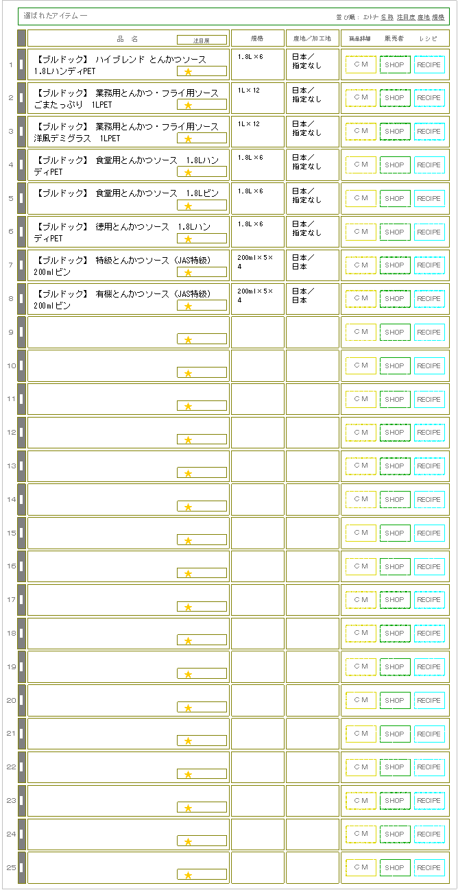Click RECIPE button in empty row 16
458x890 pixels.
[x=429, y=567]
